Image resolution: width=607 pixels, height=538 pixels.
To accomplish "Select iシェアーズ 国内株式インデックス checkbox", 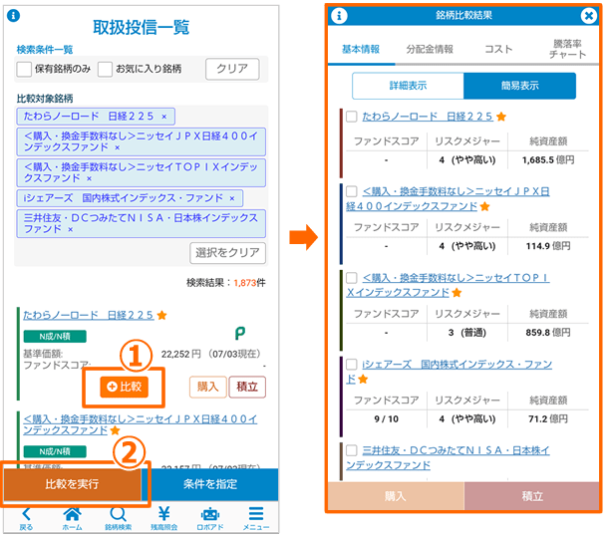I will point(351,365).
